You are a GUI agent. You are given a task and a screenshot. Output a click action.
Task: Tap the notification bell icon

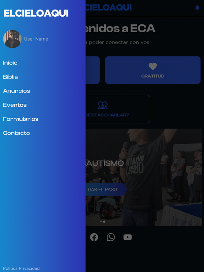pyautogui.click(x=197, y=7)
